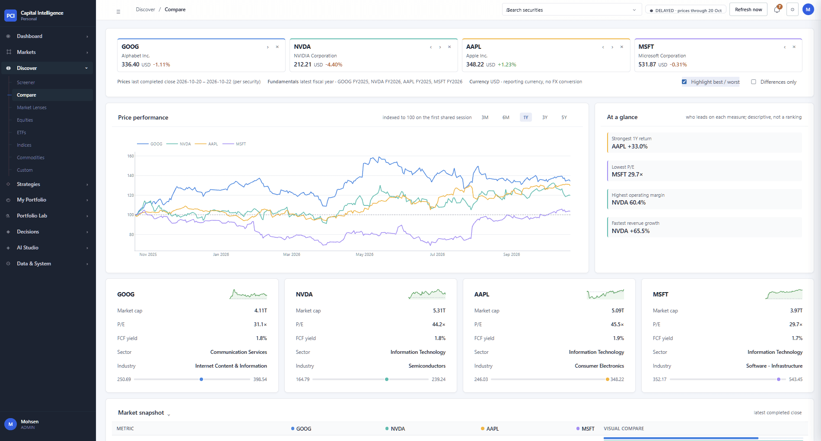The height and width of the screenshot is (441, 821).
Task: Move AAPL card to the right
Action: [612, 47]
